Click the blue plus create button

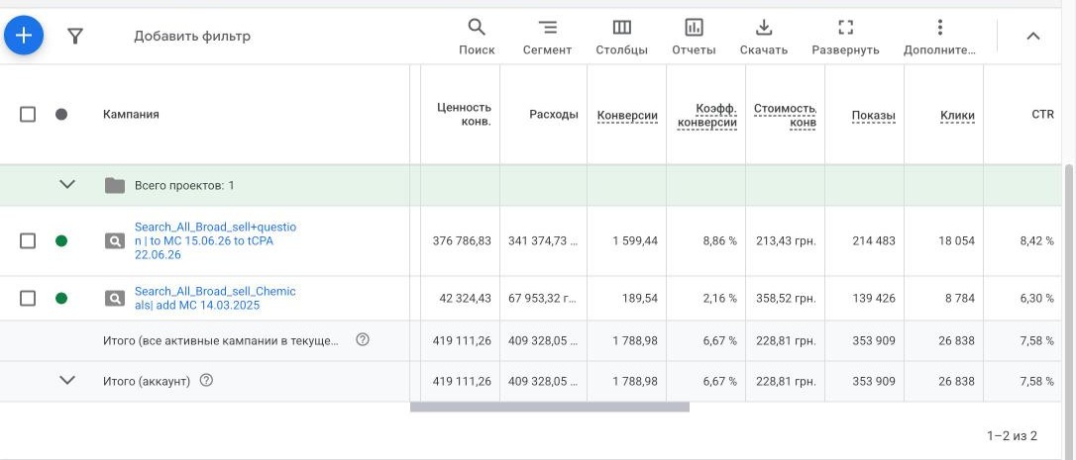[24, 35]
